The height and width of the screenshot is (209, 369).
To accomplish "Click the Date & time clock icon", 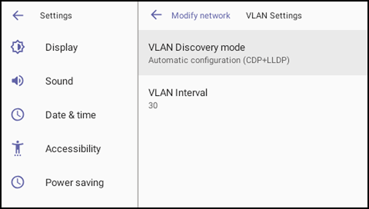I will click(18, 115).
